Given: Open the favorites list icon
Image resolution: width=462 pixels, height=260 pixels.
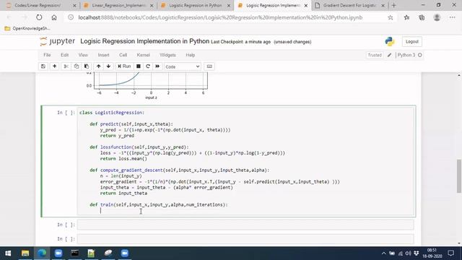Looking at the screenshot, I should coord(407,17).
